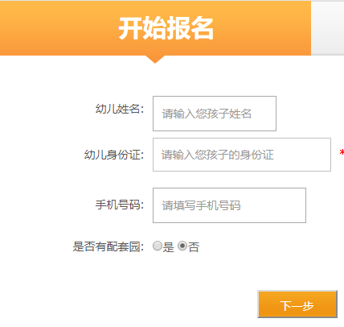The image size is (344, 327).
Task: Click the 下一步 button
Action: point(297,304)
